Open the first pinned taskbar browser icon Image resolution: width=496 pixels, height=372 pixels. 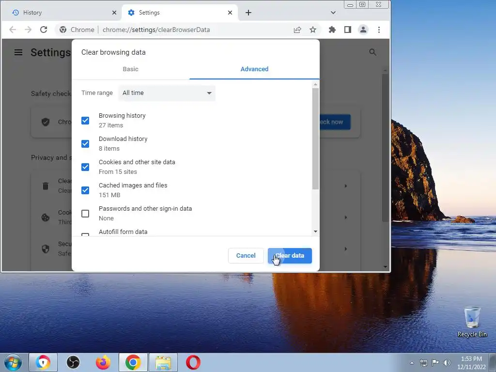pos(43,362)
